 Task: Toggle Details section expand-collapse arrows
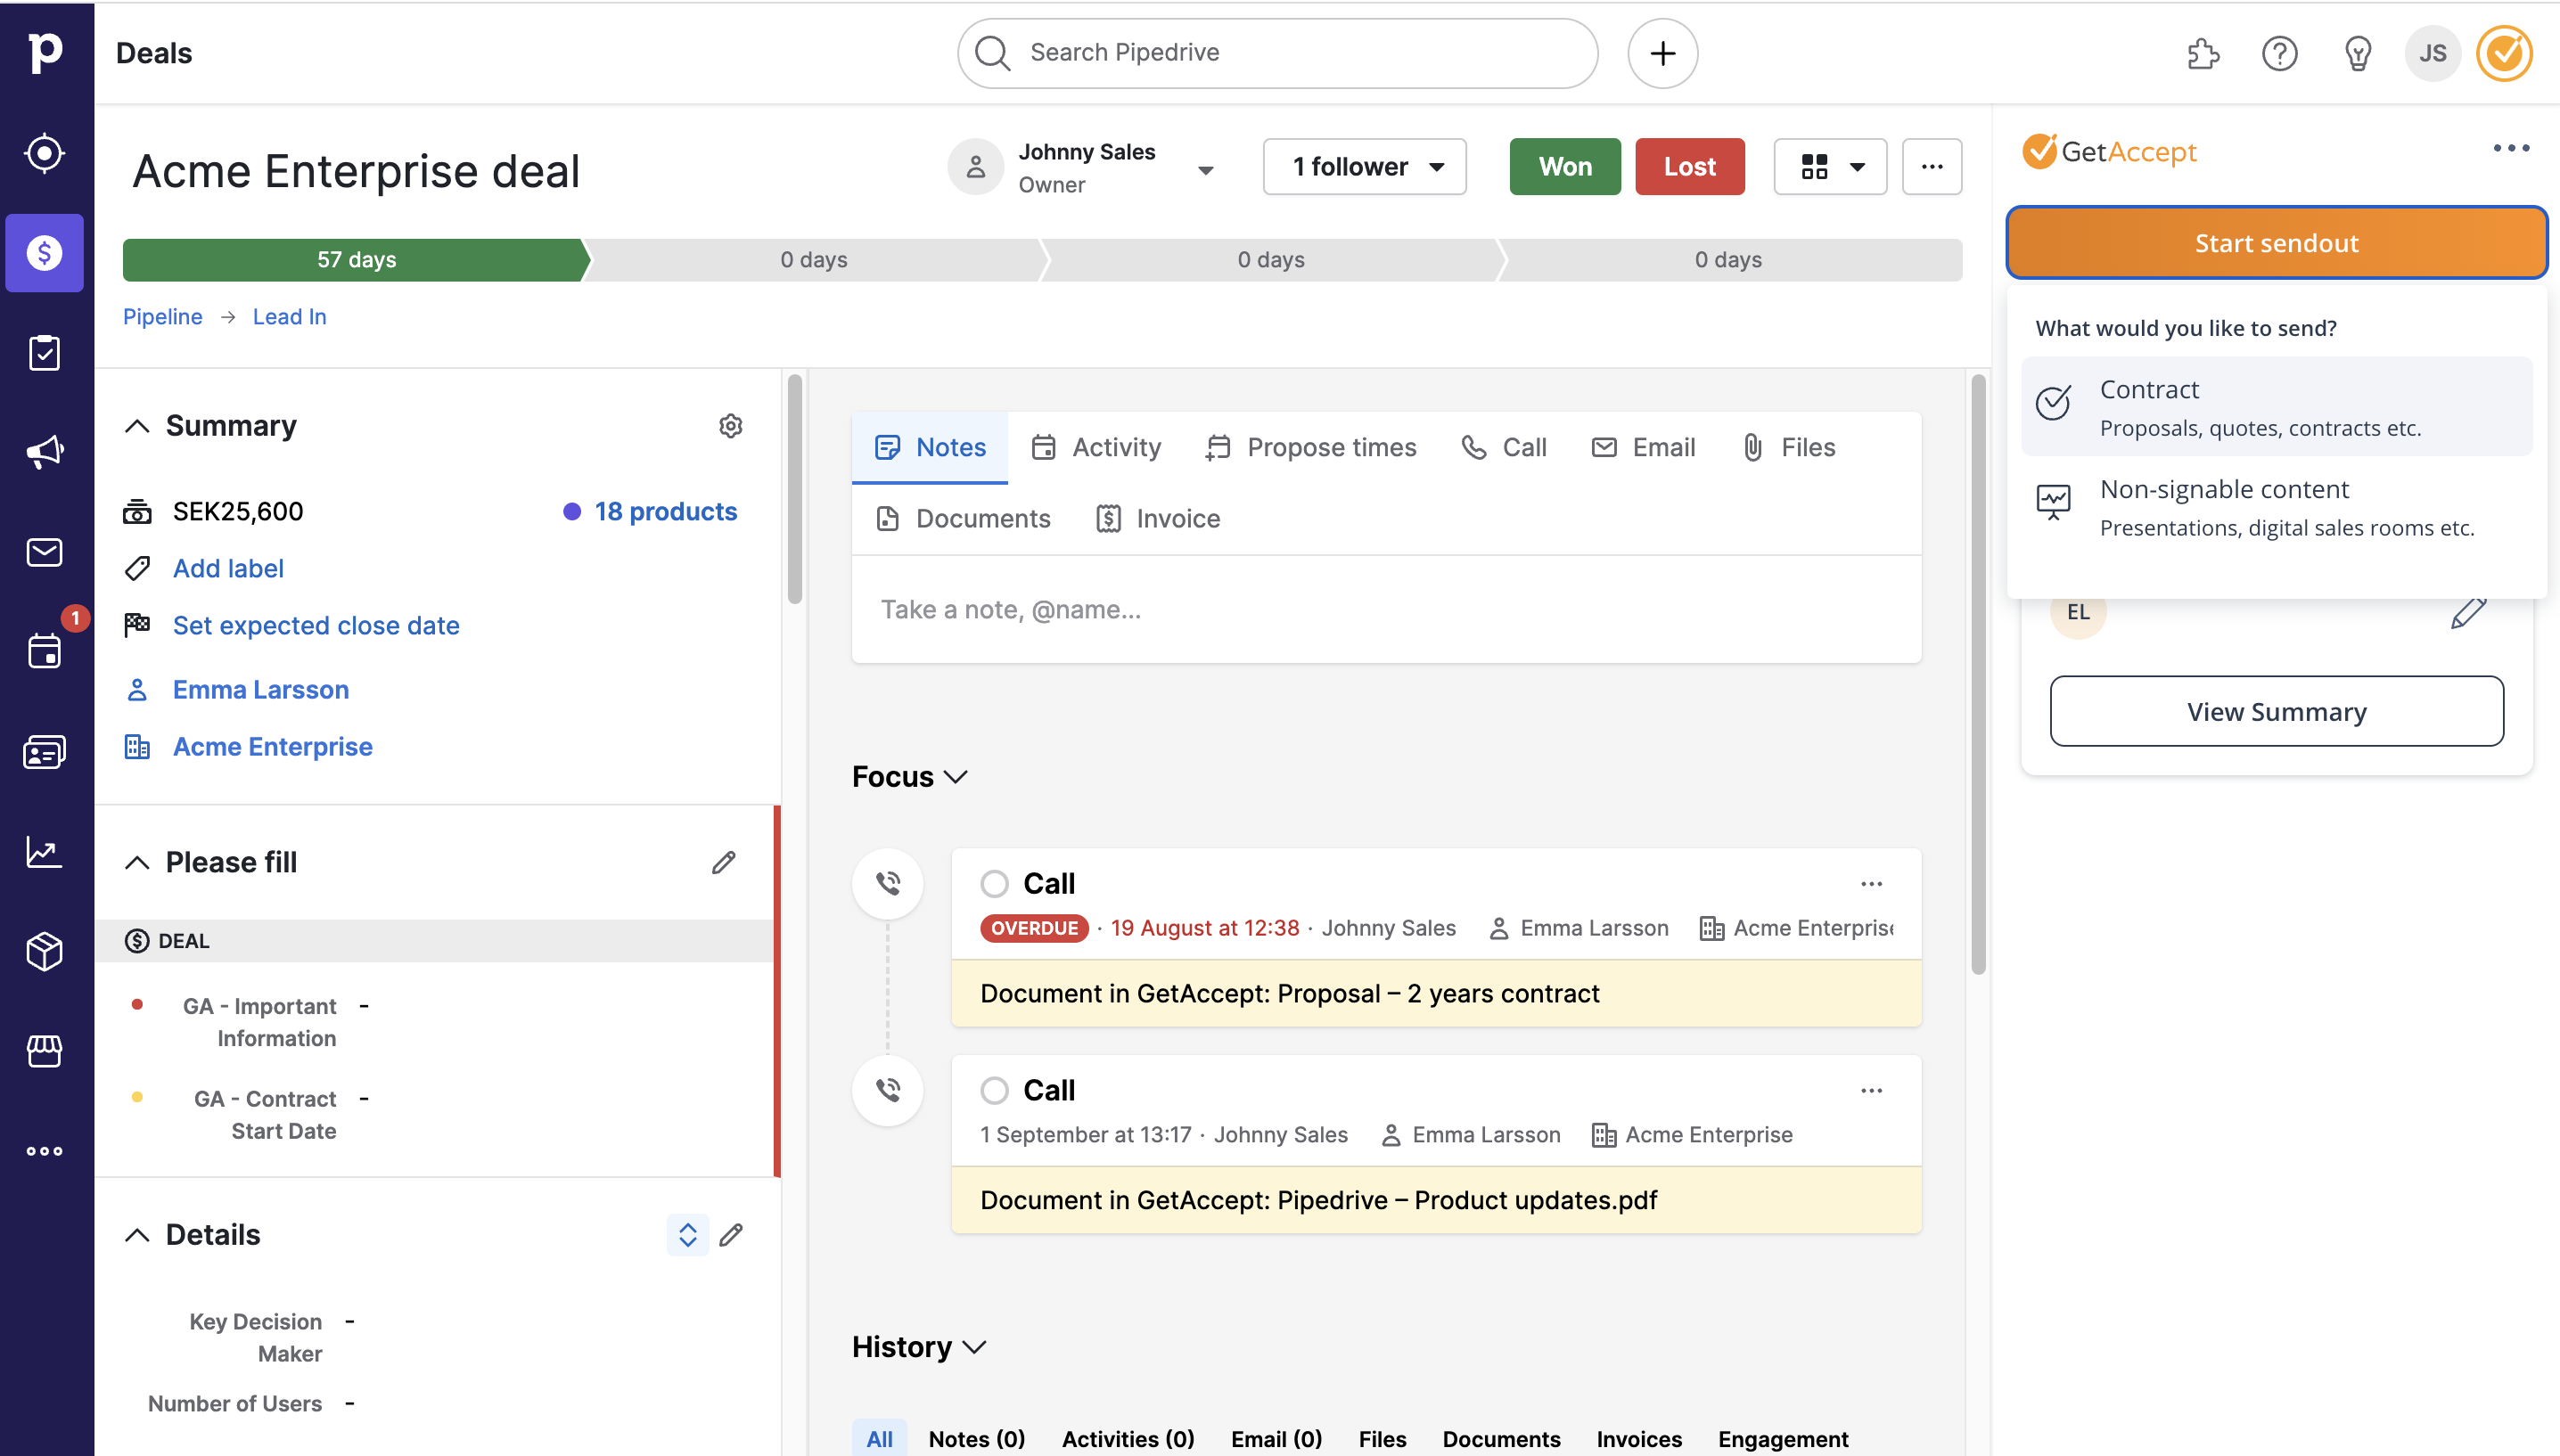click(x=688, y=1235)
